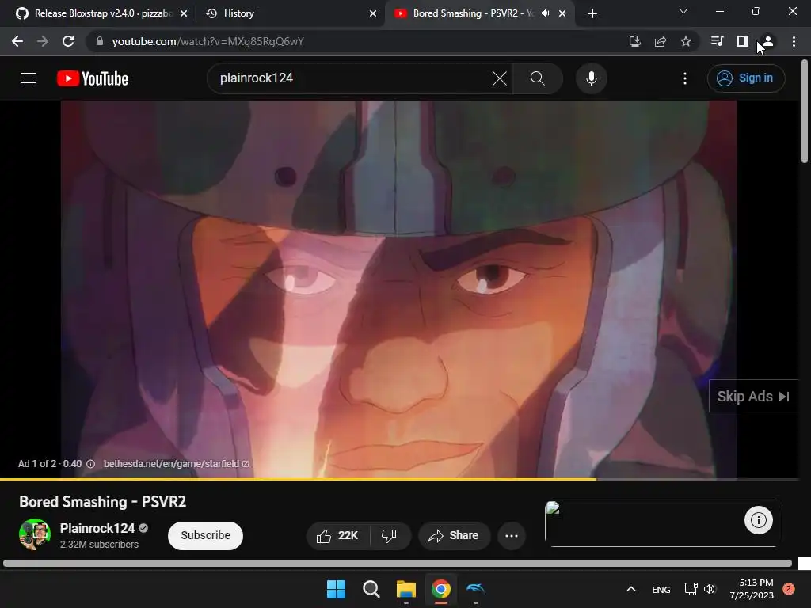Clear the search box with the X

500,78
